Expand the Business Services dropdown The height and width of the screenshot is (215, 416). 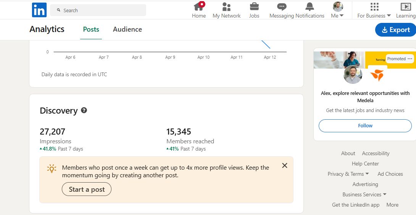tap(364, 194)
